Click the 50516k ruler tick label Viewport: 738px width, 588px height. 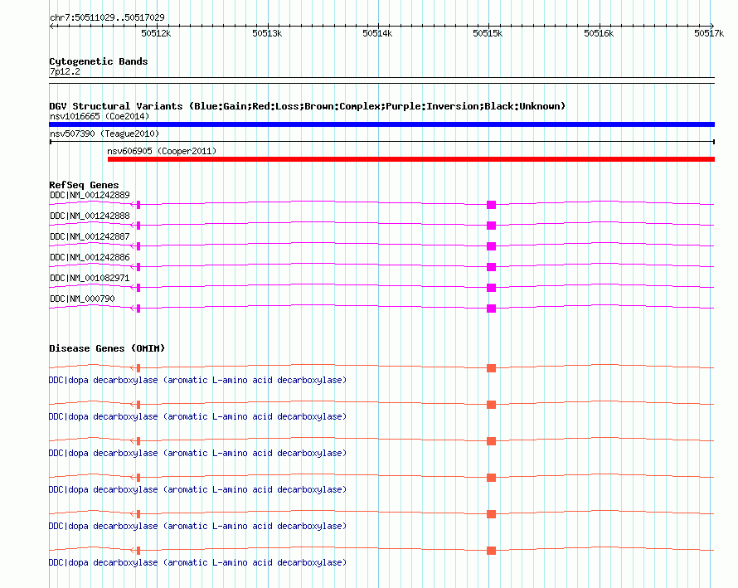pyautogui.click(x=599, y=33)
